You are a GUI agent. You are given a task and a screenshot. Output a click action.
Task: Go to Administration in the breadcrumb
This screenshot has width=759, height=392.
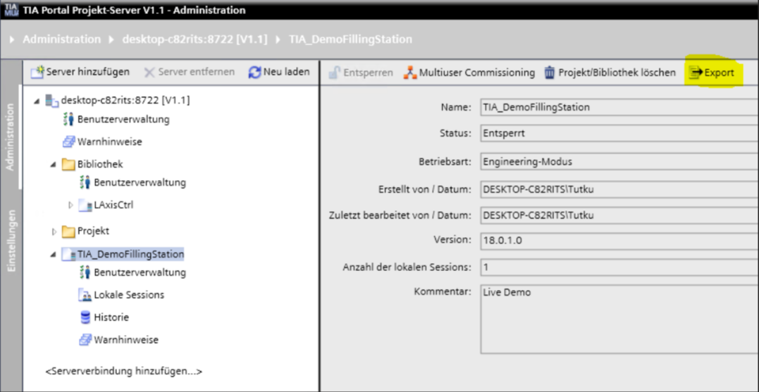click(62, 39)
